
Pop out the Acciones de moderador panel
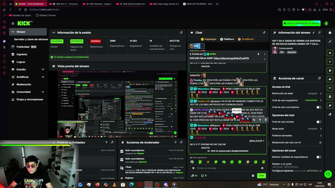(181, 142)
